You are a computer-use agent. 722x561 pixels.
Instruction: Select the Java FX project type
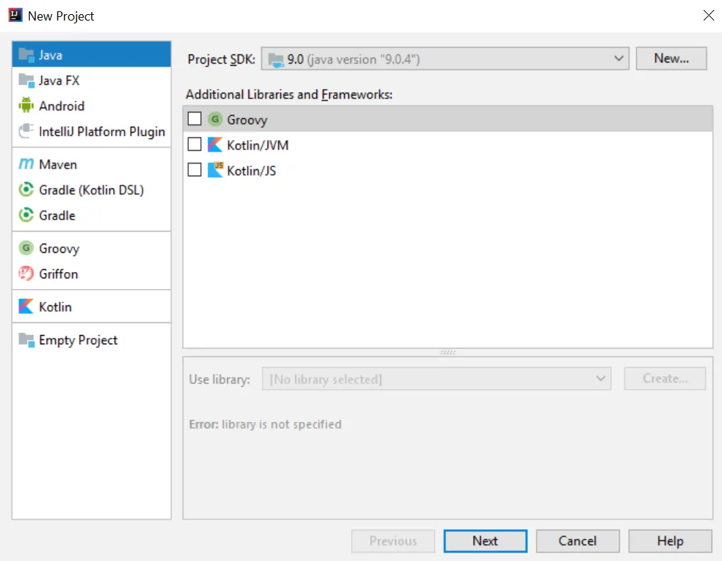click(91, 81)
